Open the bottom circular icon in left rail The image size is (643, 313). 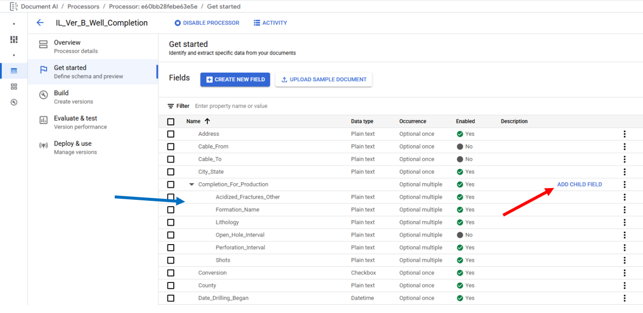(14, 102)
